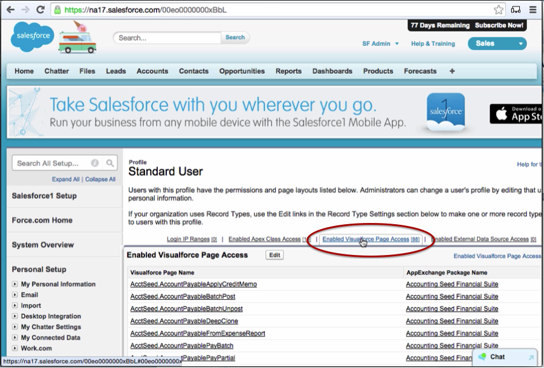Image resolution: width=544 pixels, height=368 pixels.
Task: Open the Home tab
Action: [24, 71]
